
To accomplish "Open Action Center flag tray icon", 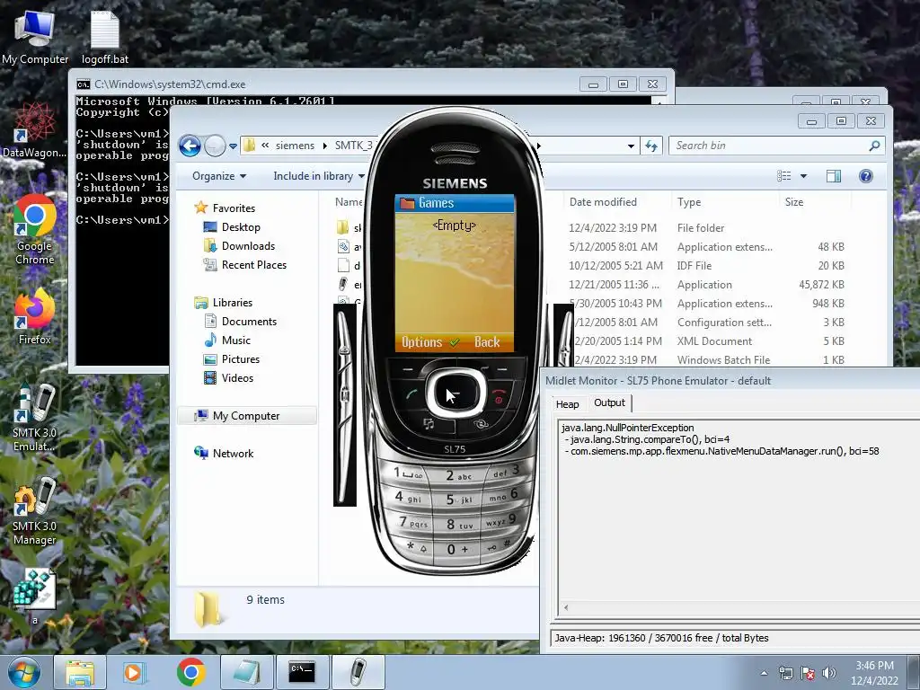I will [808, 673].
